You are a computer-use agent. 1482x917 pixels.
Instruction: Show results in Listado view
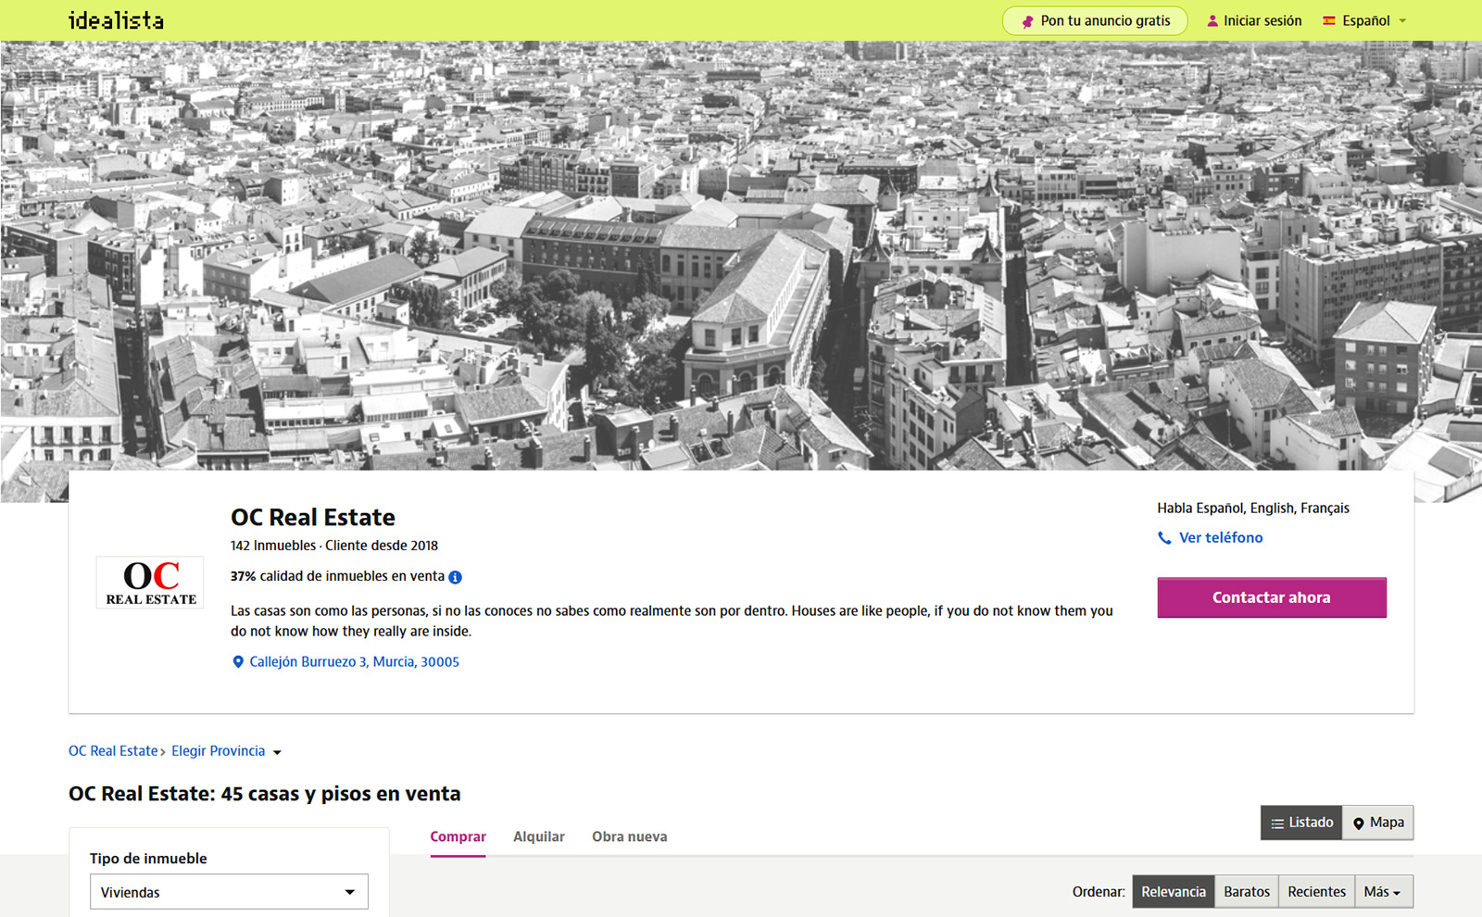click(1301, 823)
